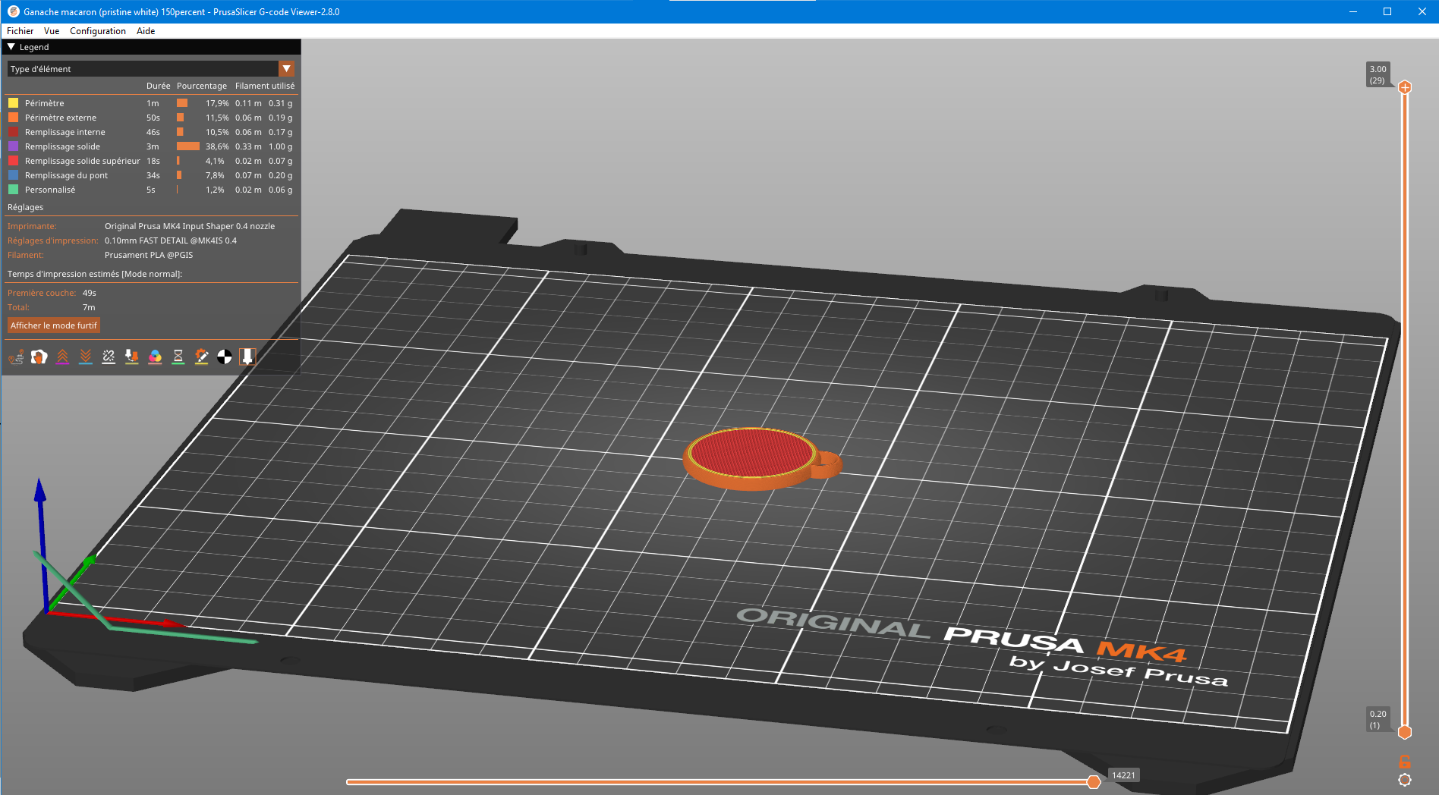Click the lock icon below the layer slider
This screenshot has width=1439, height=795.
click(1405, 762)
